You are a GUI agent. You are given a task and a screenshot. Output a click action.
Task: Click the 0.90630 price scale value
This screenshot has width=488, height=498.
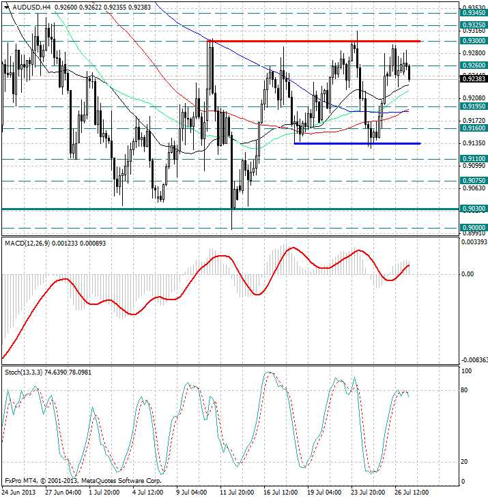point(474,188)
